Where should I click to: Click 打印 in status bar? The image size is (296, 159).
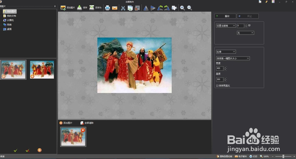[x=253, y=156]
